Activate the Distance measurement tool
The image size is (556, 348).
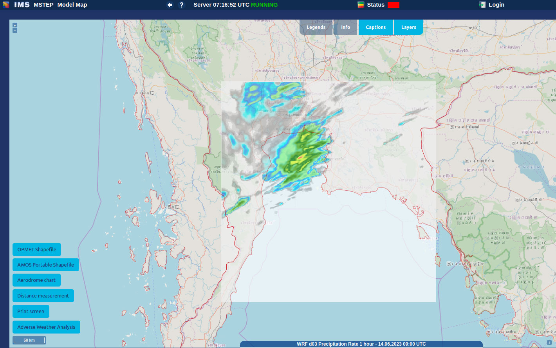coord(43,296)
